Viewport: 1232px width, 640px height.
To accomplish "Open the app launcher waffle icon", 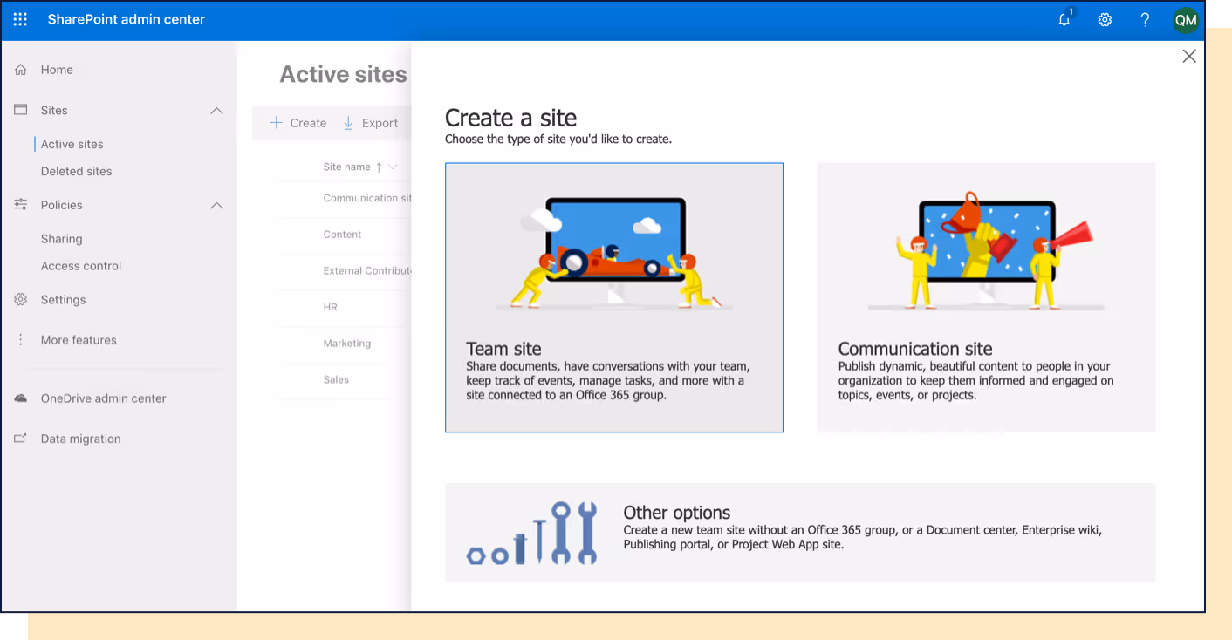I will point(20,19).
